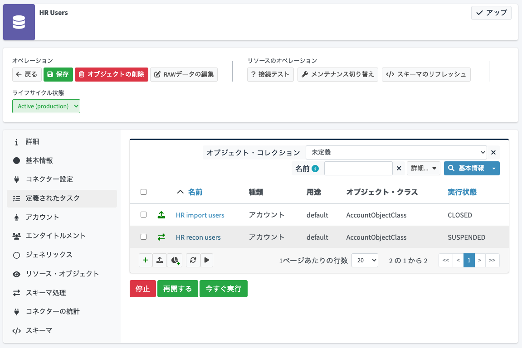The height and width of the screenshot is (348, 522).
Task: Open the HR import users task link
Action: point(200,215)
